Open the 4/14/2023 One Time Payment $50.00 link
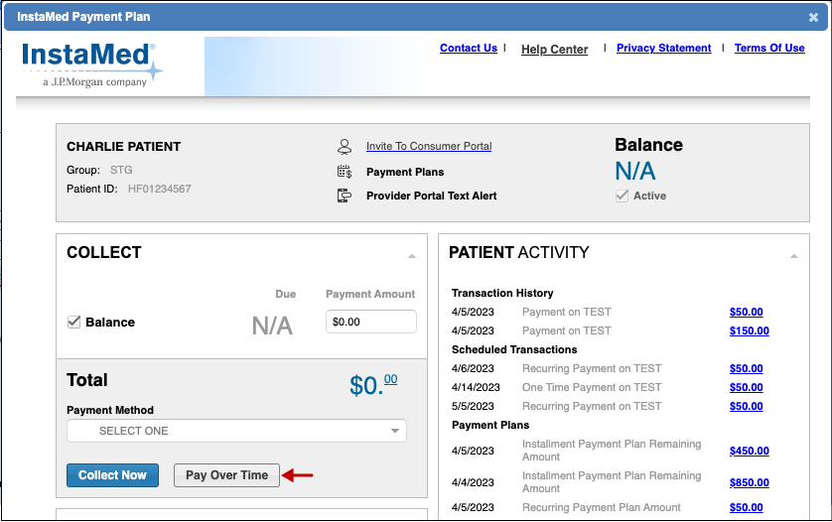The height and width of the screenshot is (522, 832). click(x=746, y=388)
